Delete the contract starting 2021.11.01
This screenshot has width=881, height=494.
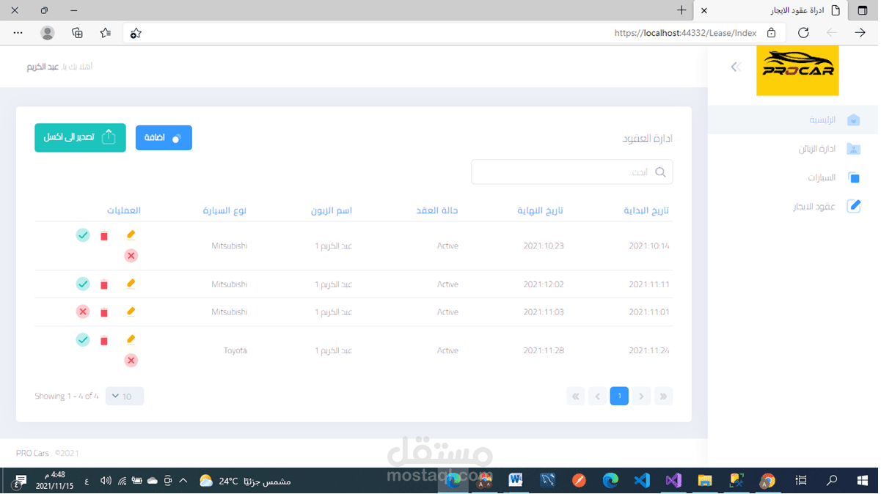[104, 312]
